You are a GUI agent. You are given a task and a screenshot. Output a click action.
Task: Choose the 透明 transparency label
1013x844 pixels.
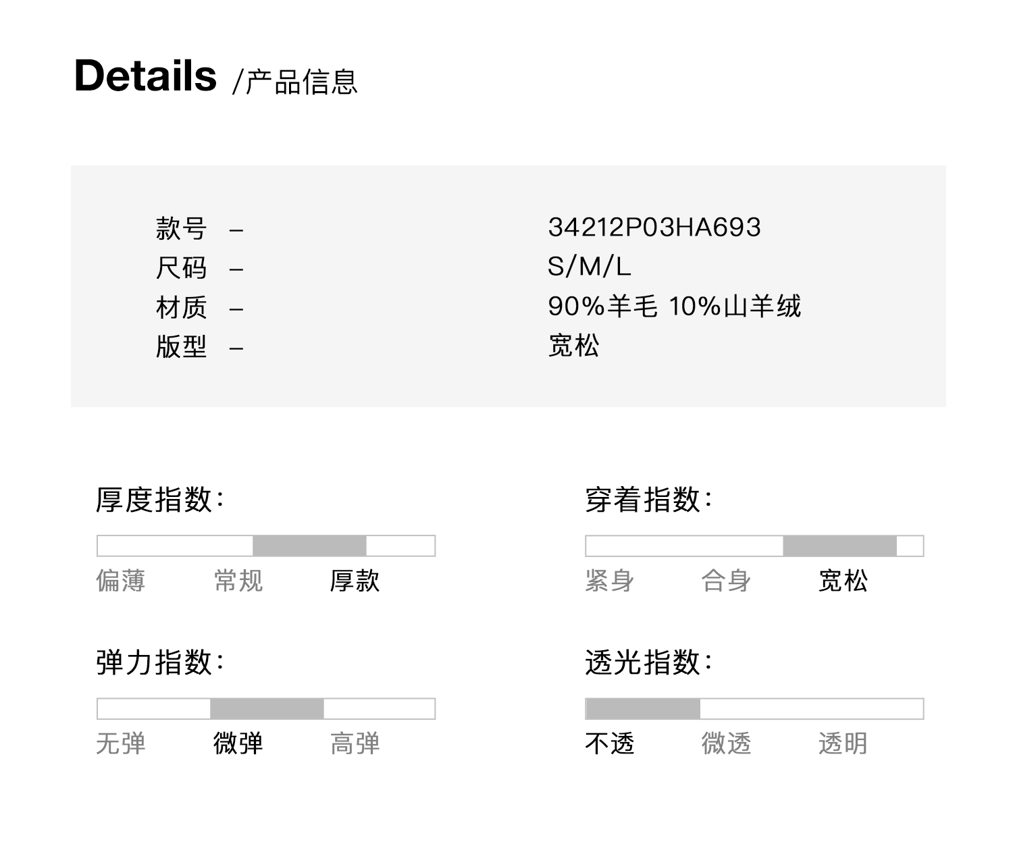(x=843, y=743)
